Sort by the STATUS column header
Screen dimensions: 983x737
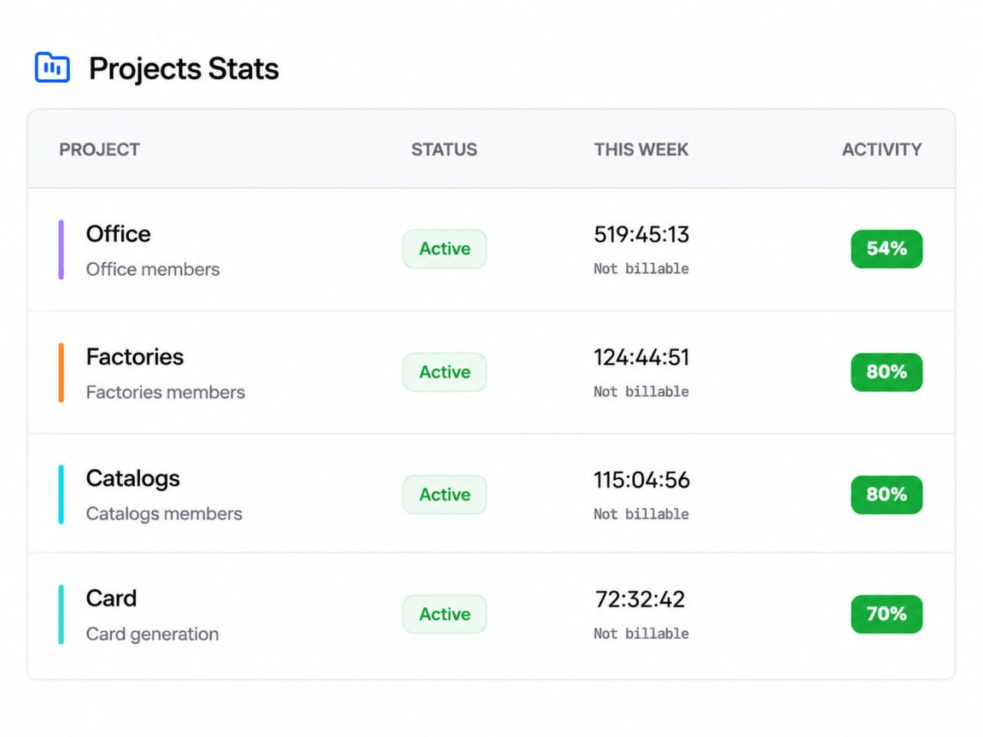(444, 150)
